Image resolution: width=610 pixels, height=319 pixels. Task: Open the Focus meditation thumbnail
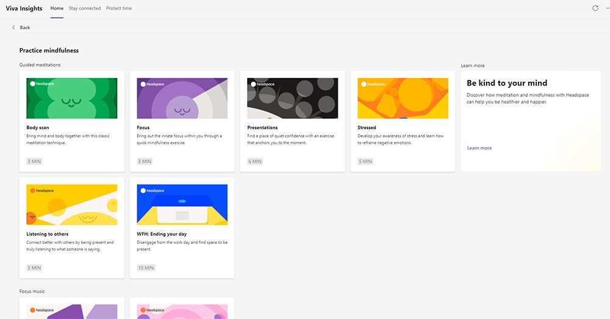point(182,98)
